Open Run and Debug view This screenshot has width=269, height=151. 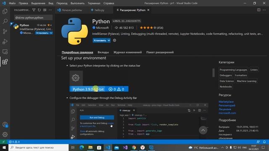(x=5, y=42)
